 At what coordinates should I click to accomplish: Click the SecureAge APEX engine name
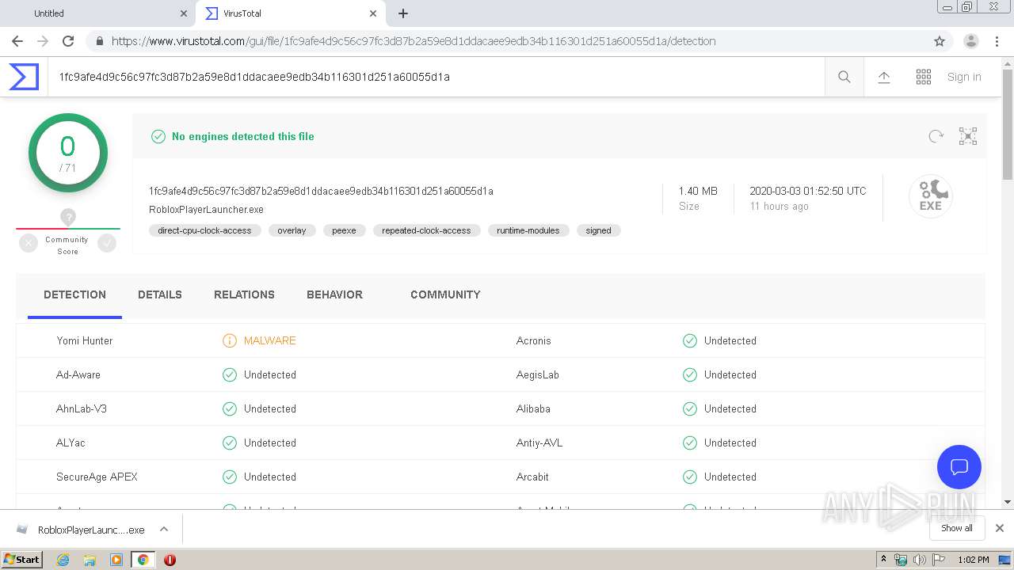click(x=97, y=477)
